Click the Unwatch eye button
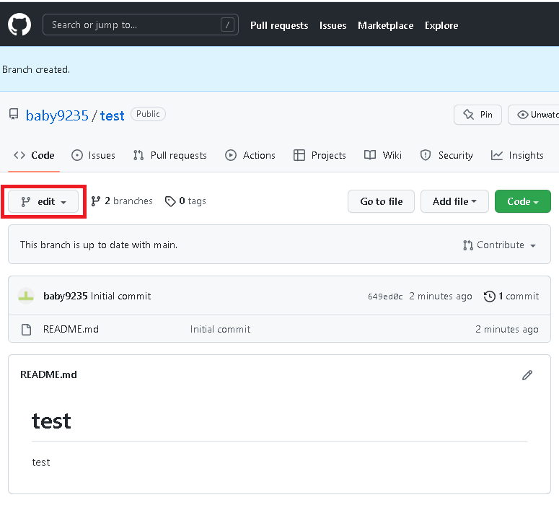Viewport: 559px width, 518px height. (533, 115)
